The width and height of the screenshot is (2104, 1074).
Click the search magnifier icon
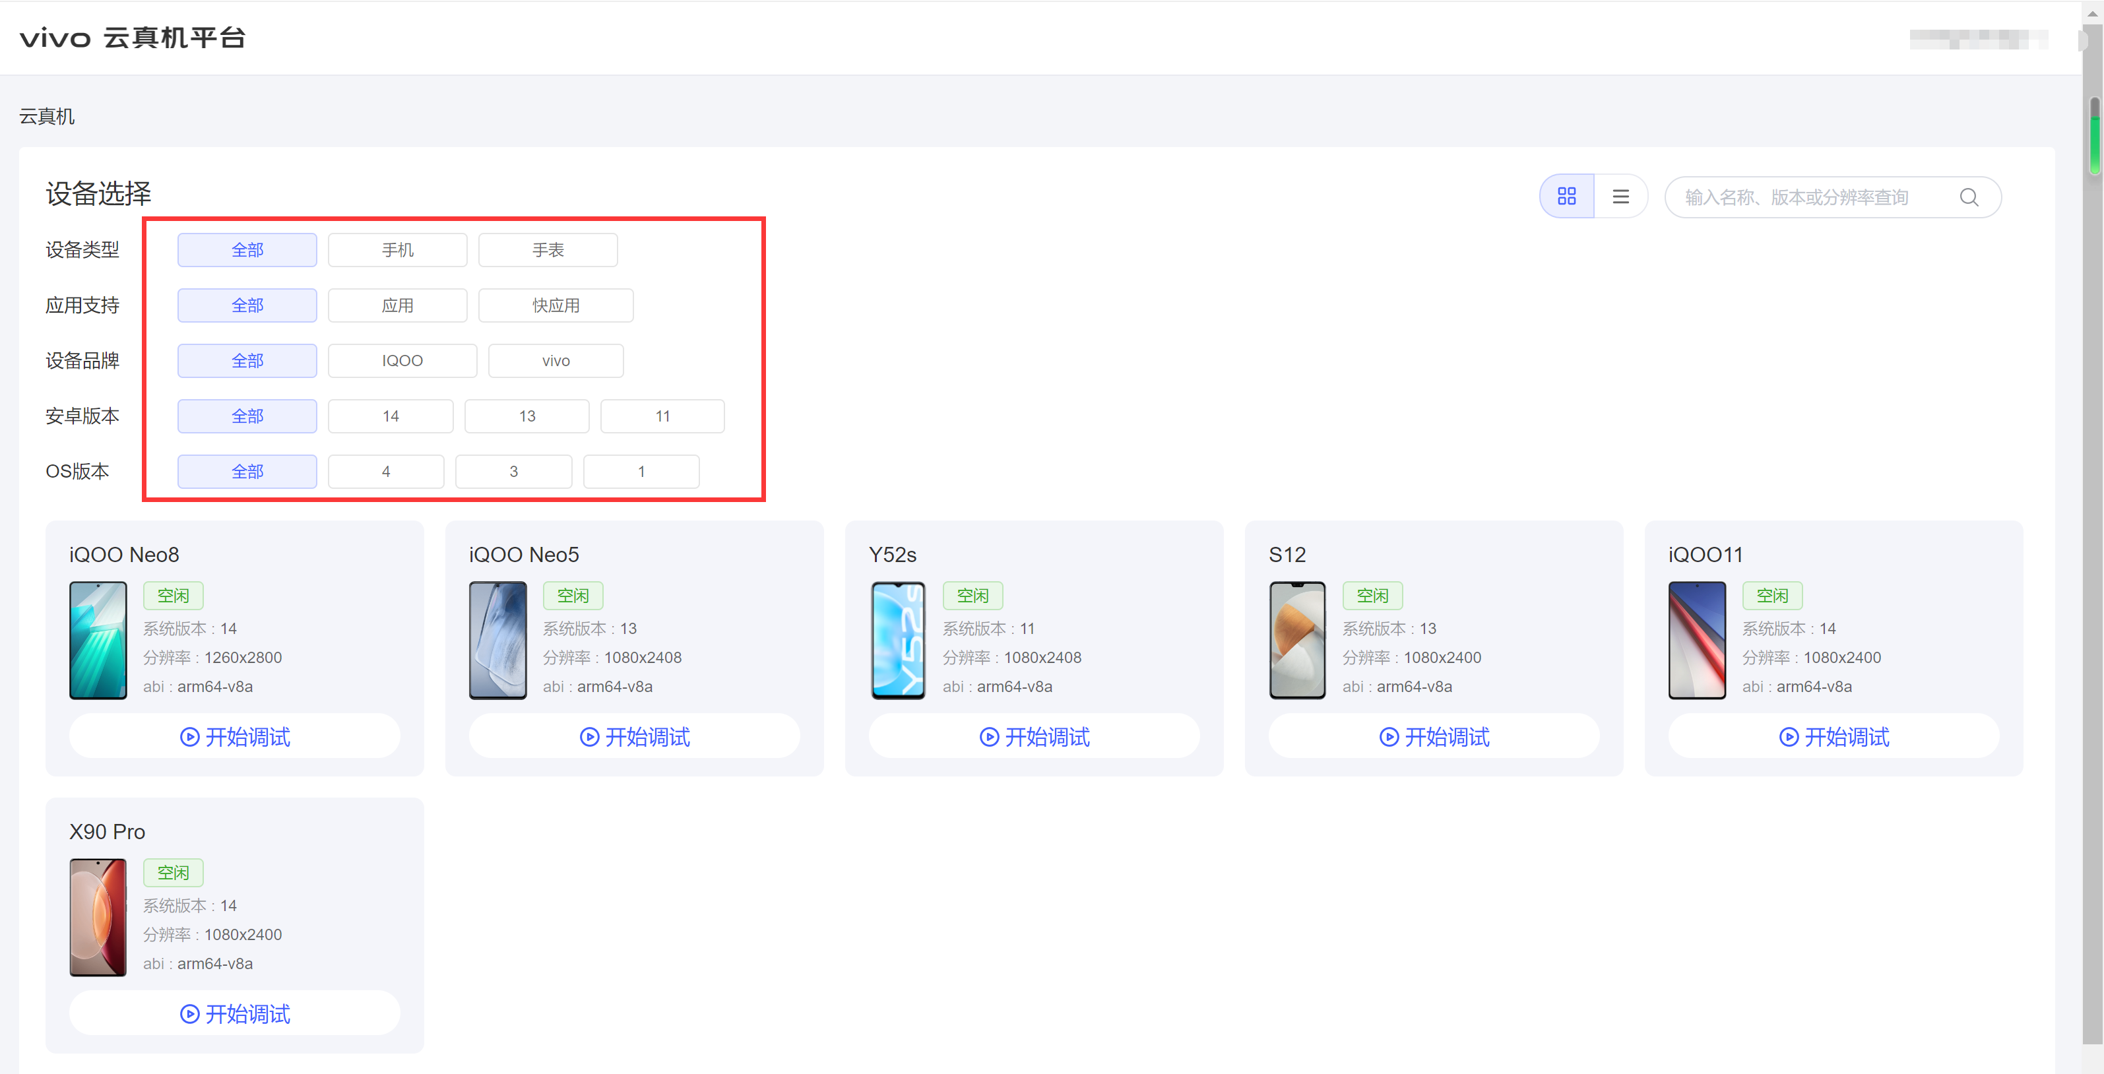click(1968, 197)
